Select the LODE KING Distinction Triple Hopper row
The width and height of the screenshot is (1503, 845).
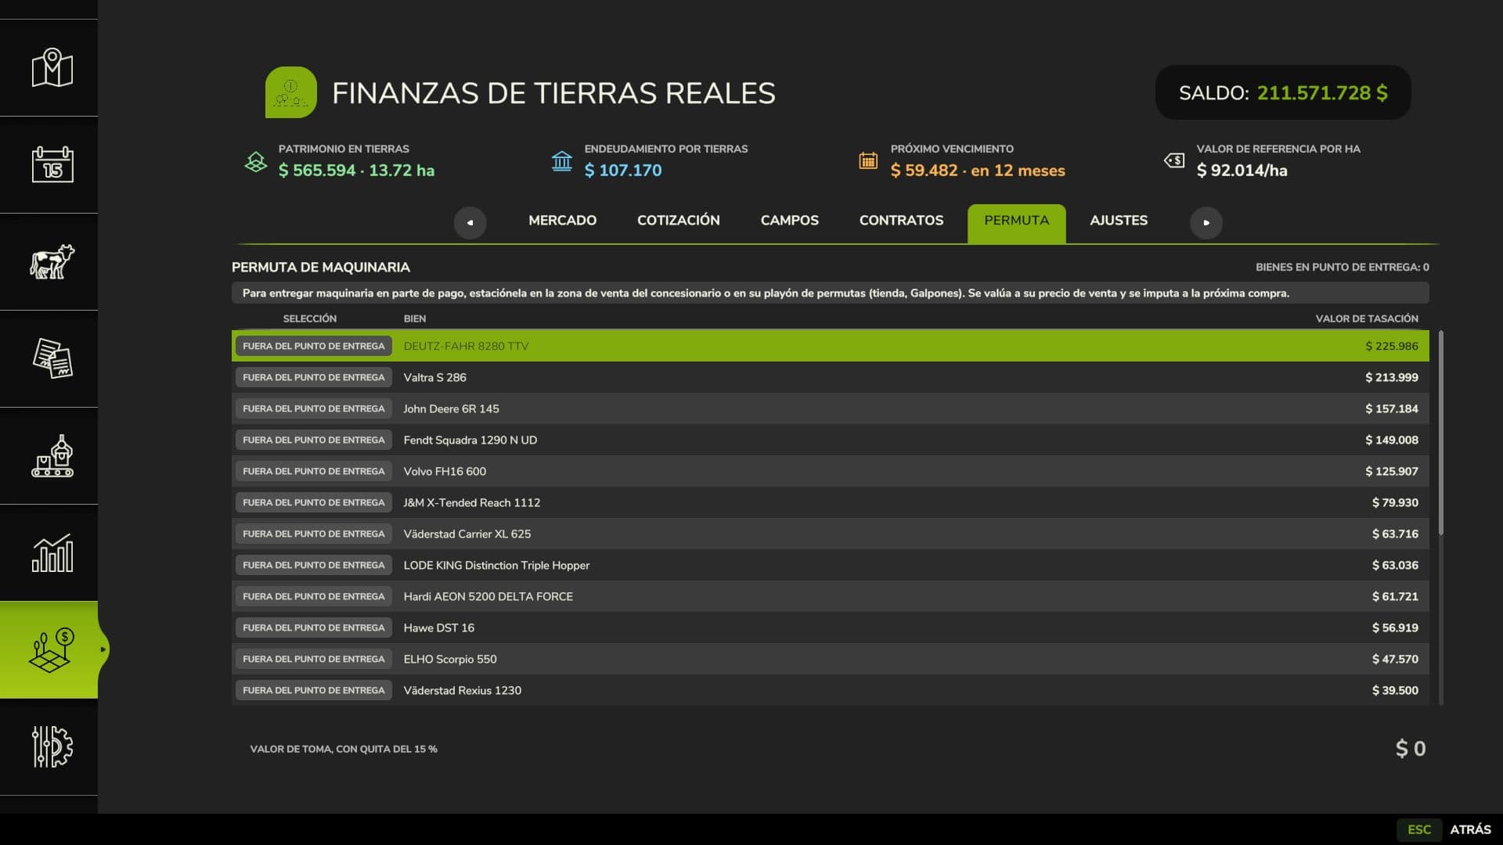pos(830,565)
